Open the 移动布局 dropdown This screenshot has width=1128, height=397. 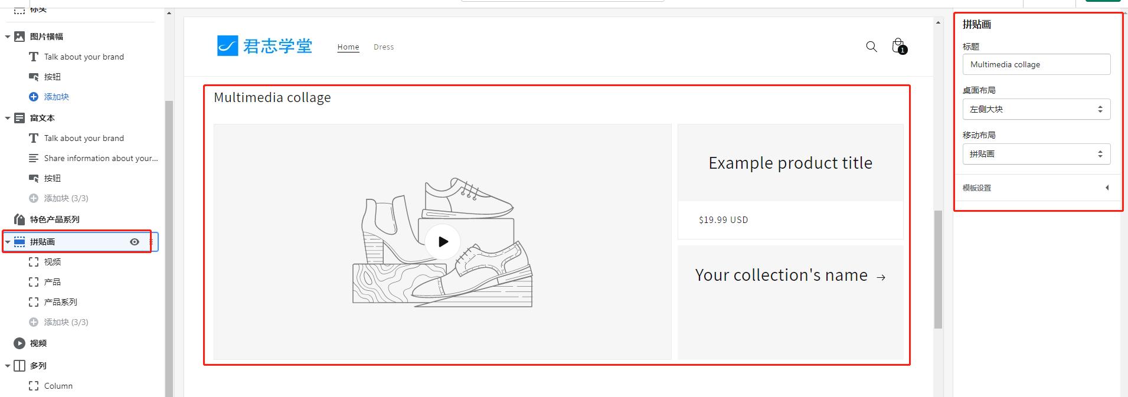1036,154
